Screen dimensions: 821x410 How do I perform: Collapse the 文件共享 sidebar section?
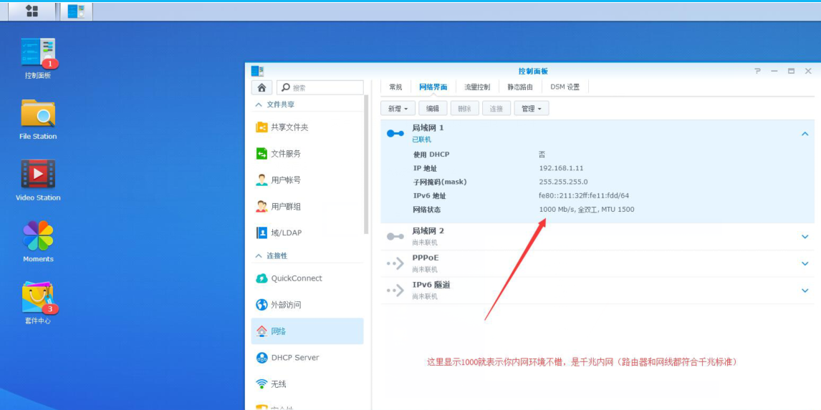[259, 104]
